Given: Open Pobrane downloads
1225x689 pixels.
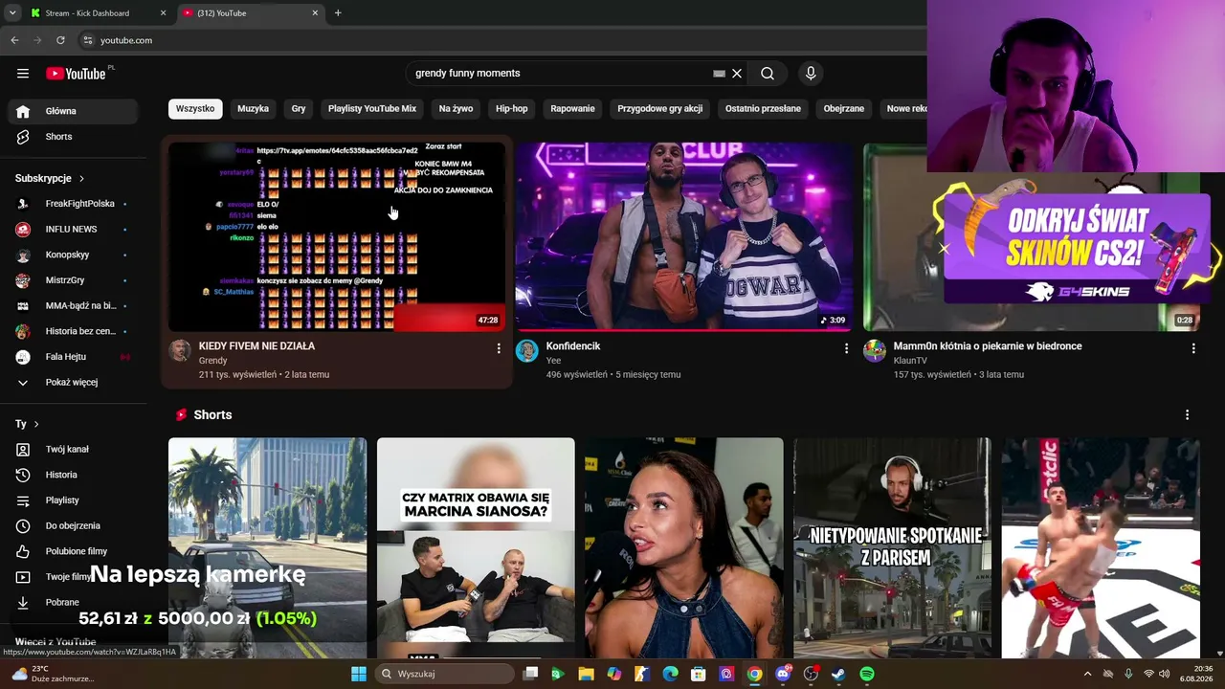Looking at the screenshot, I should point(75,603).
